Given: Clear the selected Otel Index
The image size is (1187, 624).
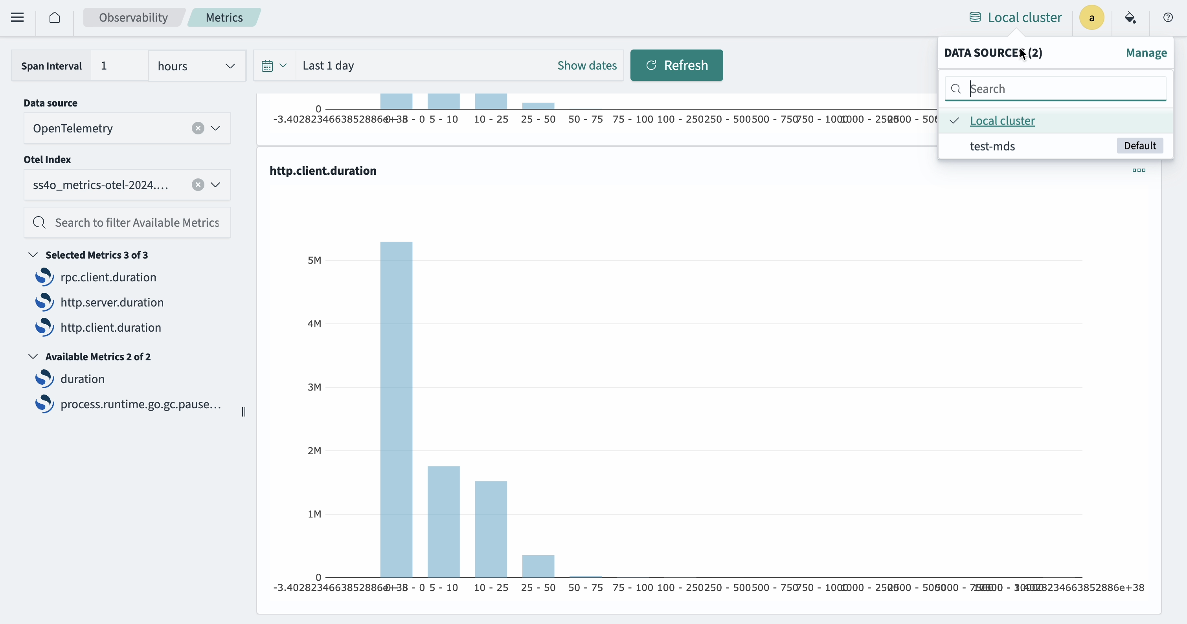Looking at the screenshot, I should 198,185.
